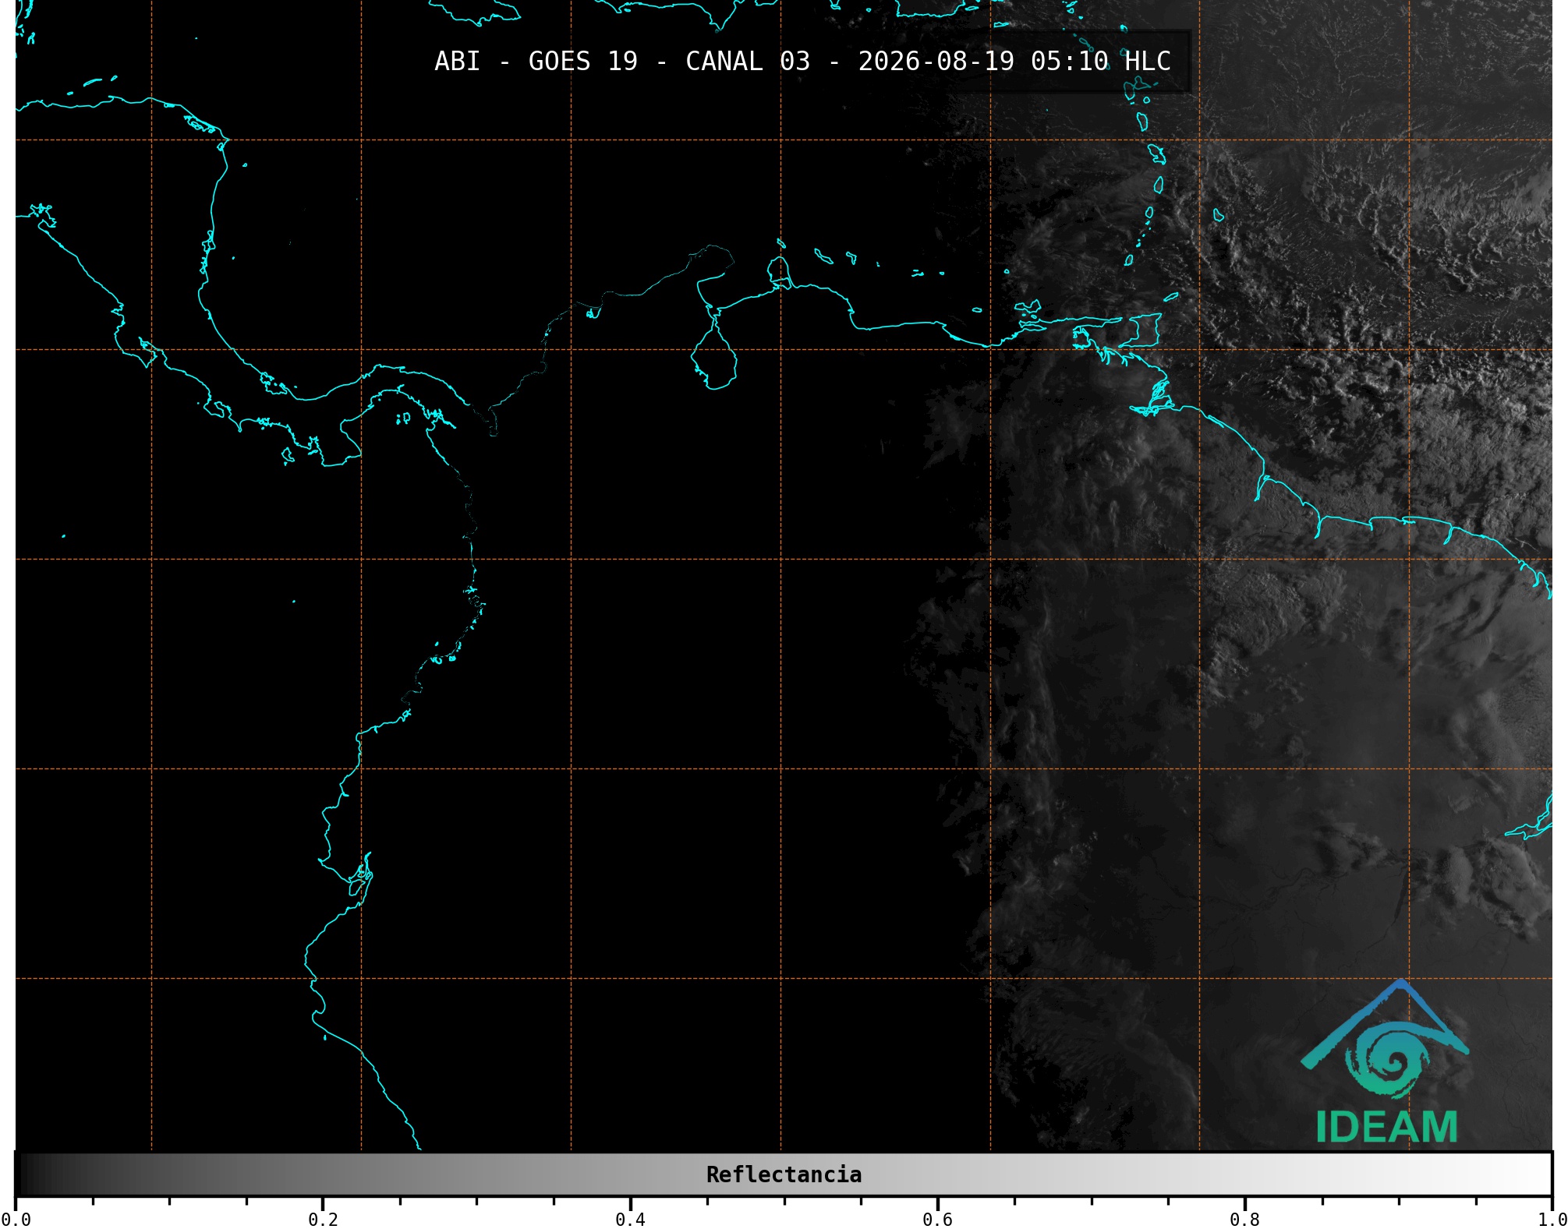This screenshot has height=1229, width=1568.
Task: Click the Reflectancia colorbar label
Action: click(784, 1174)
